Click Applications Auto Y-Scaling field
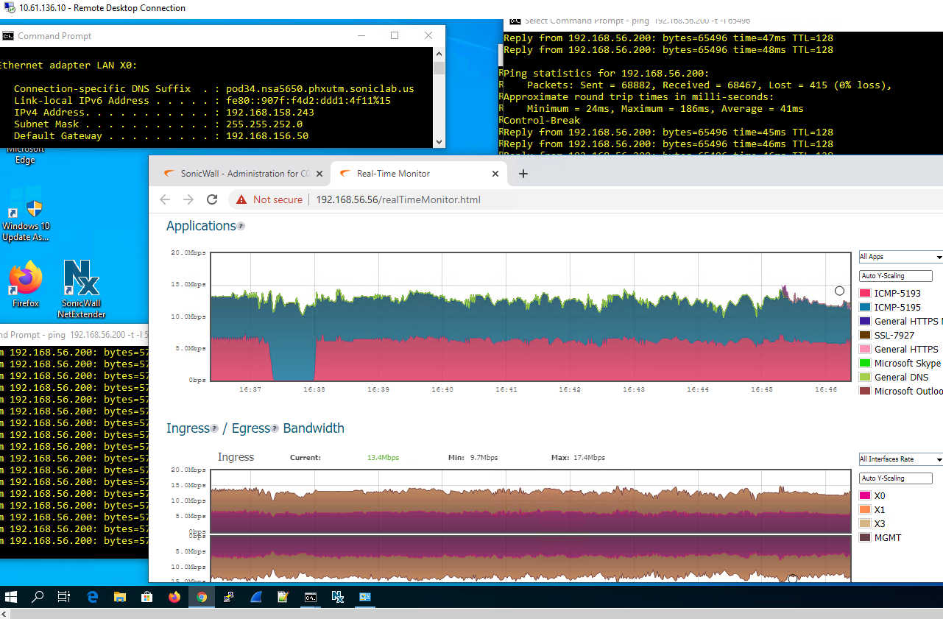 895,276
